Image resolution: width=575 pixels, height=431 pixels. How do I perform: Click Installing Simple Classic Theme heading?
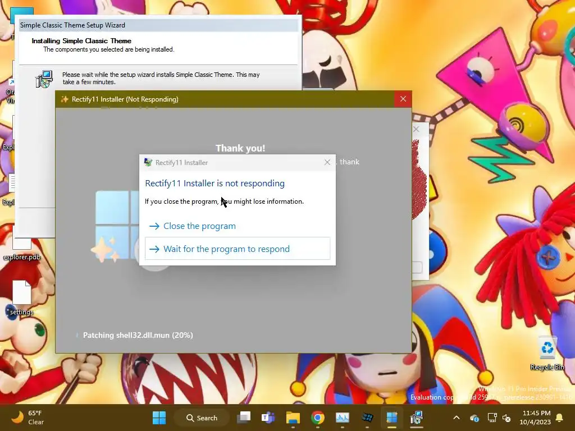81,40
